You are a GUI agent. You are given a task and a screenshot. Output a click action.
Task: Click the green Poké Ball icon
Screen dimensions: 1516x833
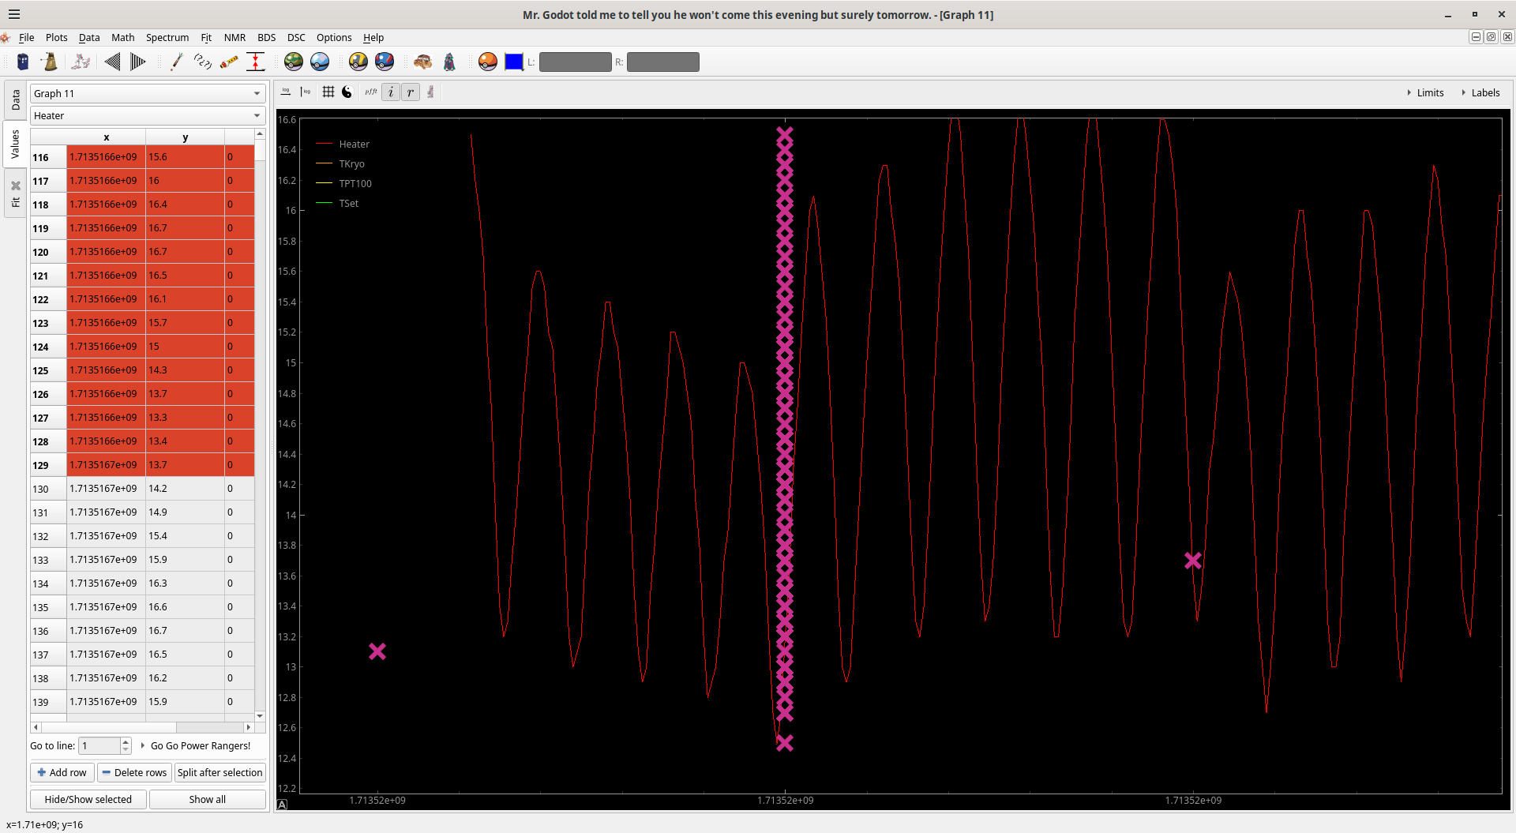click(x=294, y=62)
